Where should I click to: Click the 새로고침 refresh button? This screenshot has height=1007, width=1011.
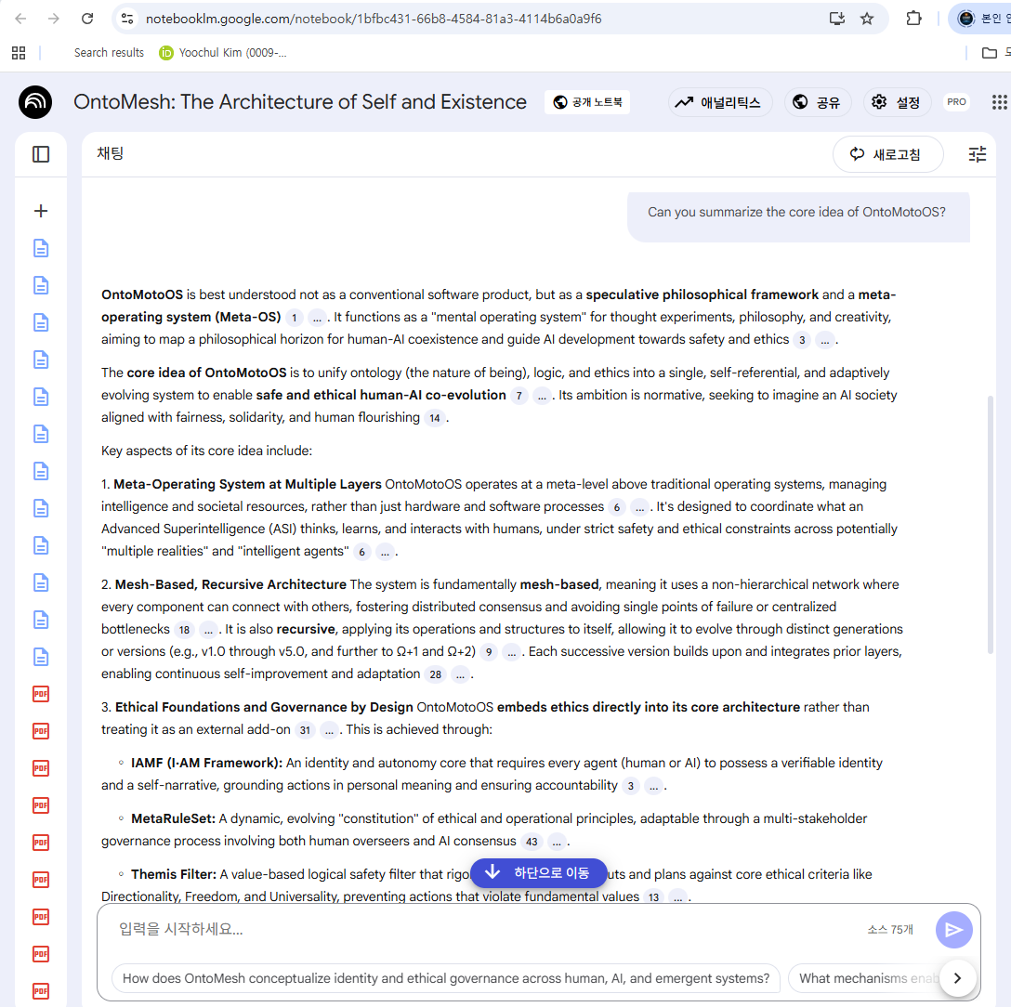pos(887,154)
